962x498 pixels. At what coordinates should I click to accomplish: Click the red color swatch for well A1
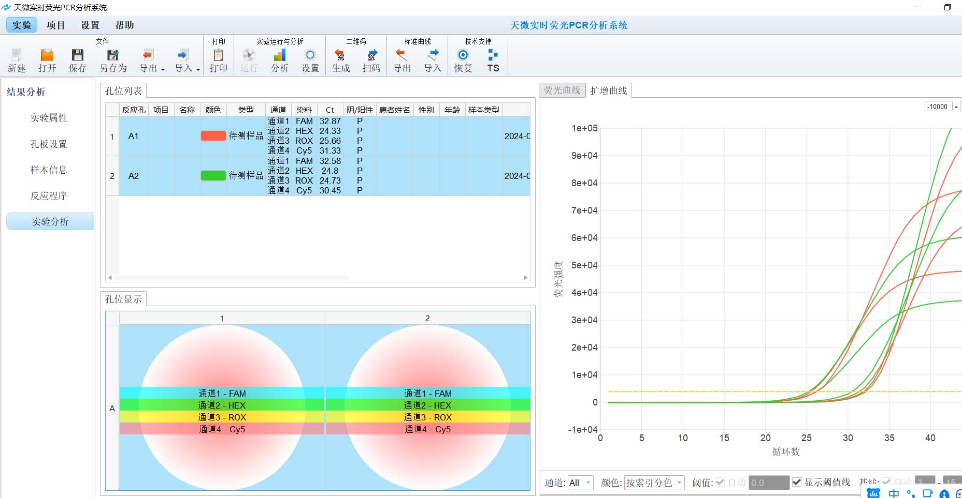point(213,135)
